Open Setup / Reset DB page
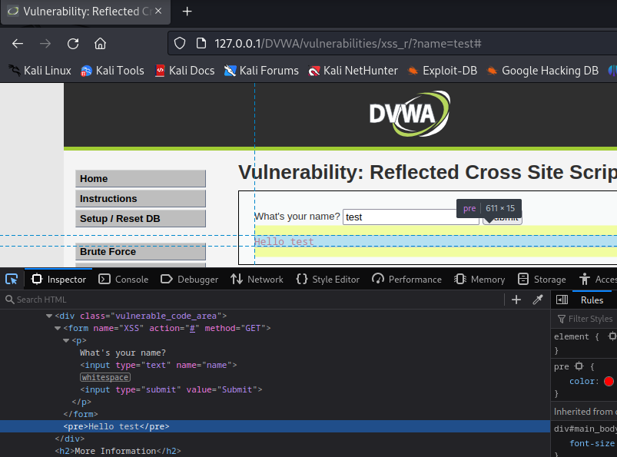This screenshot has height=457, width=617. 141,219
